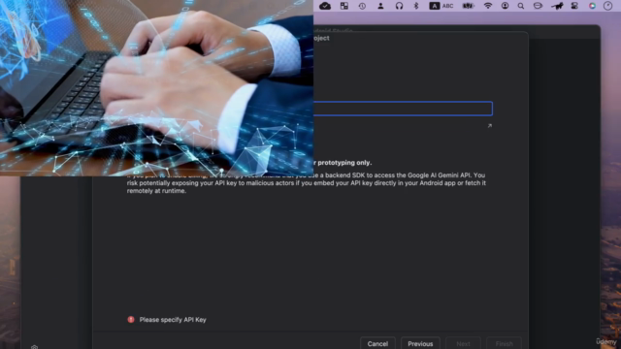Open Control Center toggles icon
Viewport: 621px width, 349px height.
(x=574, y=6)
